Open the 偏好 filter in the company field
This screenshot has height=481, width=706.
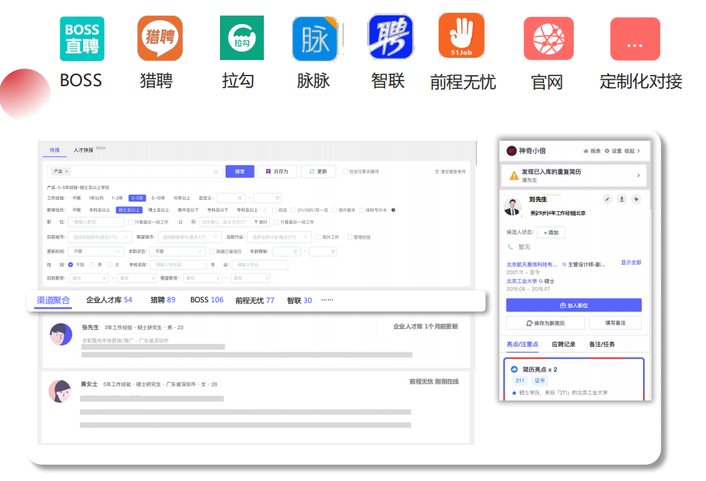point(261,222)
